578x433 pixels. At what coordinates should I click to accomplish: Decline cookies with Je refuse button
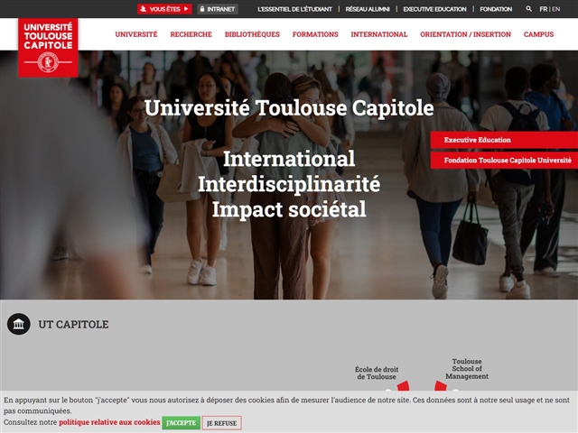pos(221,423)
